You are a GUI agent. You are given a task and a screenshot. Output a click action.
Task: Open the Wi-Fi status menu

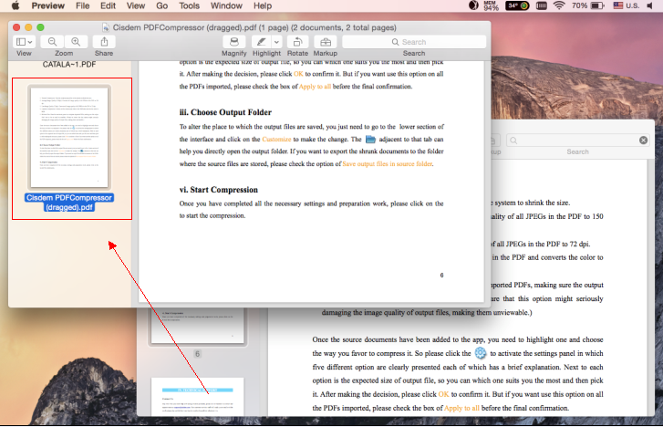[x=559, y=5]
